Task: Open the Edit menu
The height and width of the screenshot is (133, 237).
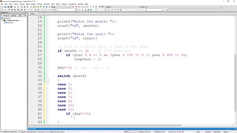Action: click(x=6, y=4)
